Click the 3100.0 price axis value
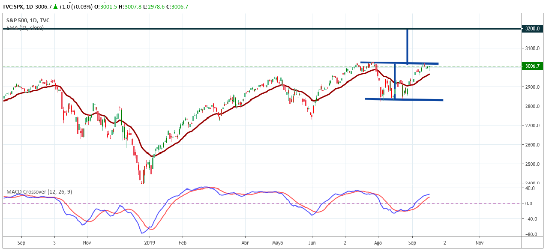Screen dimensions: 546x251 [531, 48]
